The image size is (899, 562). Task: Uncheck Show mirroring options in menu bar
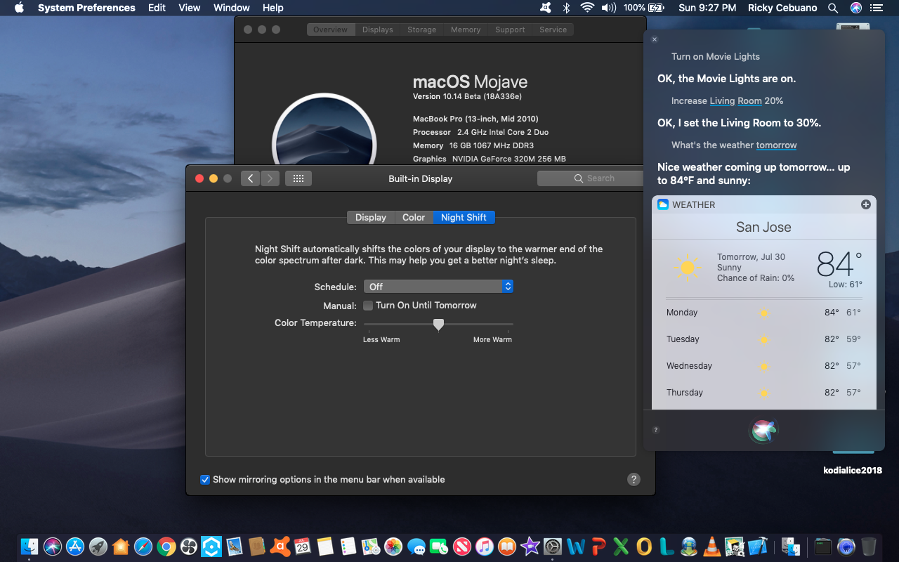pos(205,479)
